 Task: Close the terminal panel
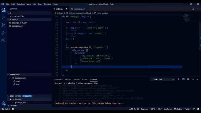click(198, 79)
